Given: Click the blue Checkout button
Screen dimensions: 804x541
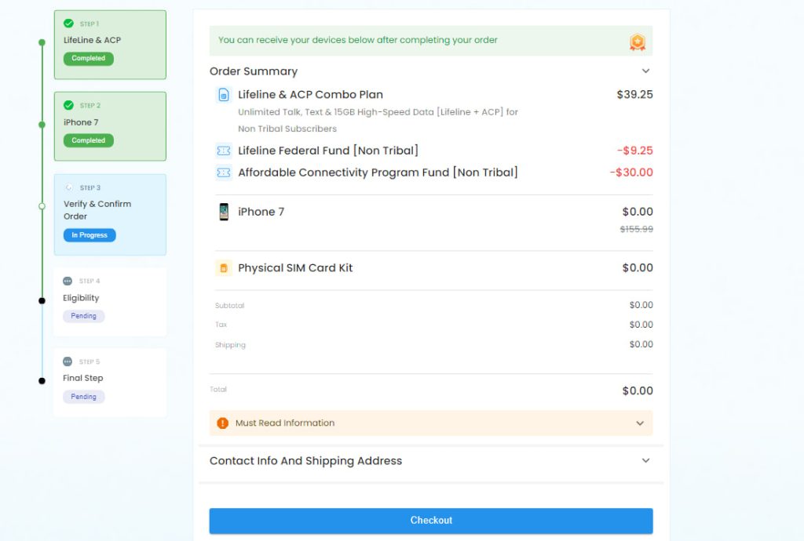Looking at the screenshot, I should pos(431,521).
